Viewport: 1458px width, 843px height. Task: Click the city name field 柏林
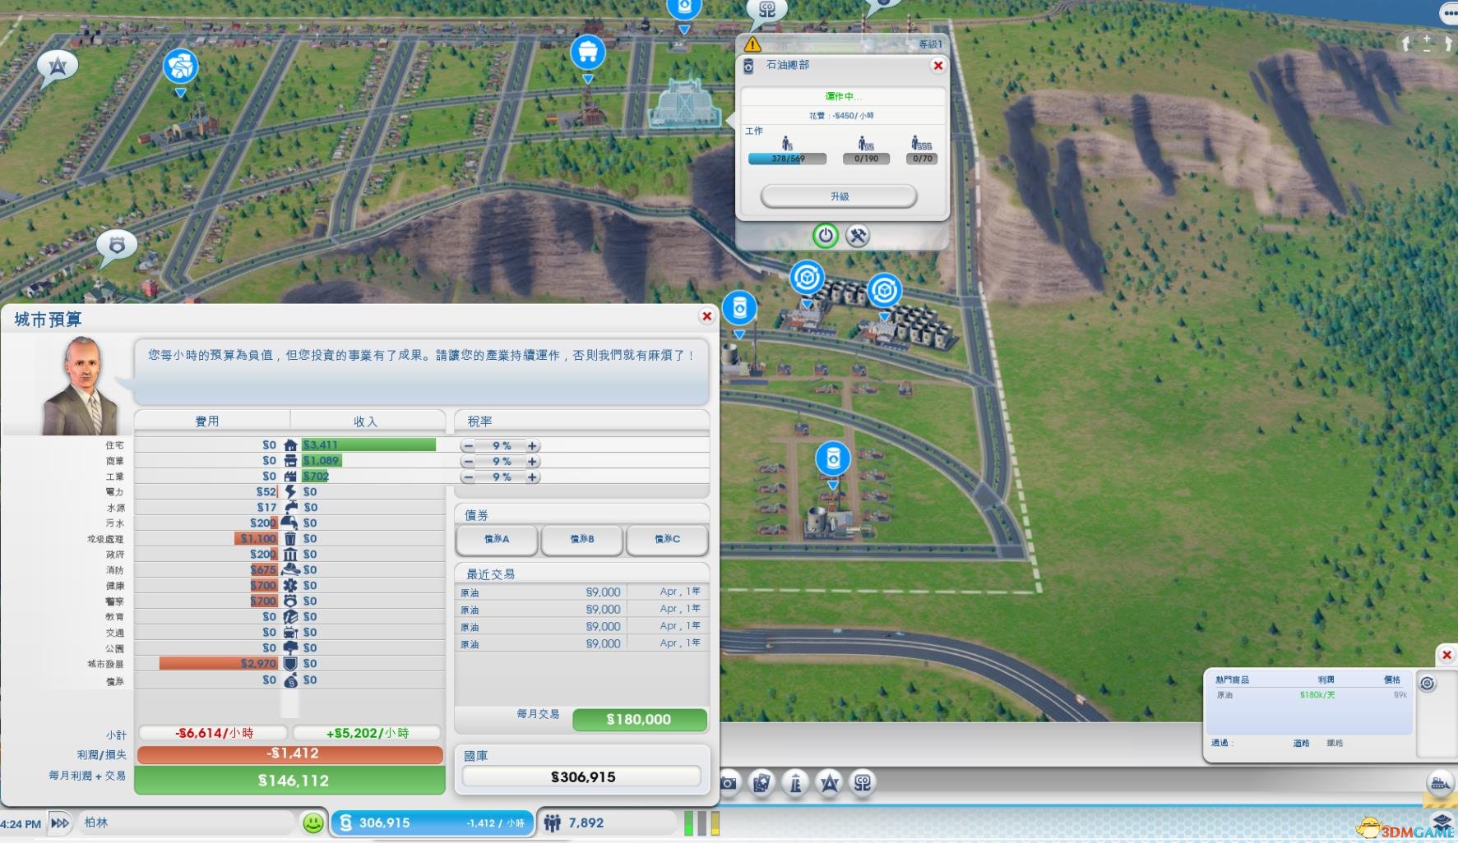(185, 822)
